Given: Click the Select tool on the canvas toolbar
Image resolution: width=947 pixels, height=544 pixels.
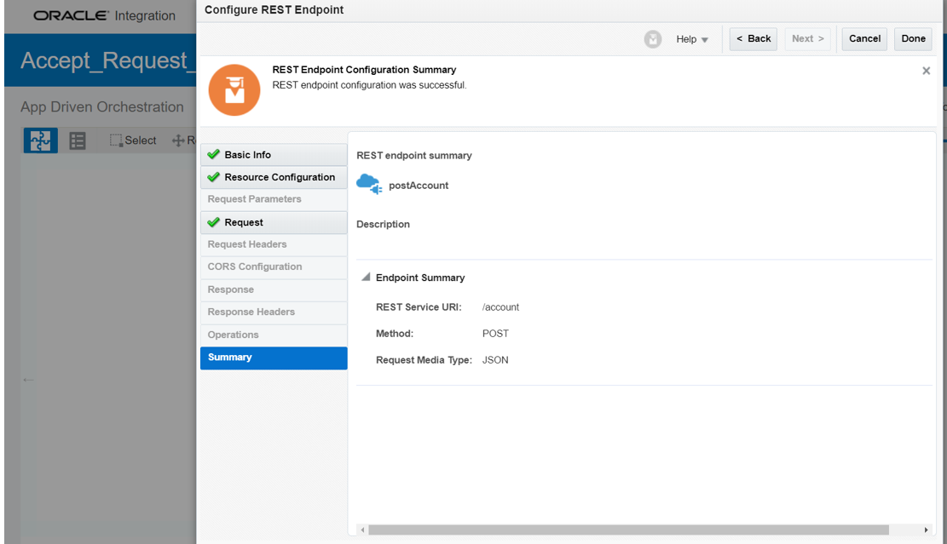Looking at the screenshot, I should [133, 140].
